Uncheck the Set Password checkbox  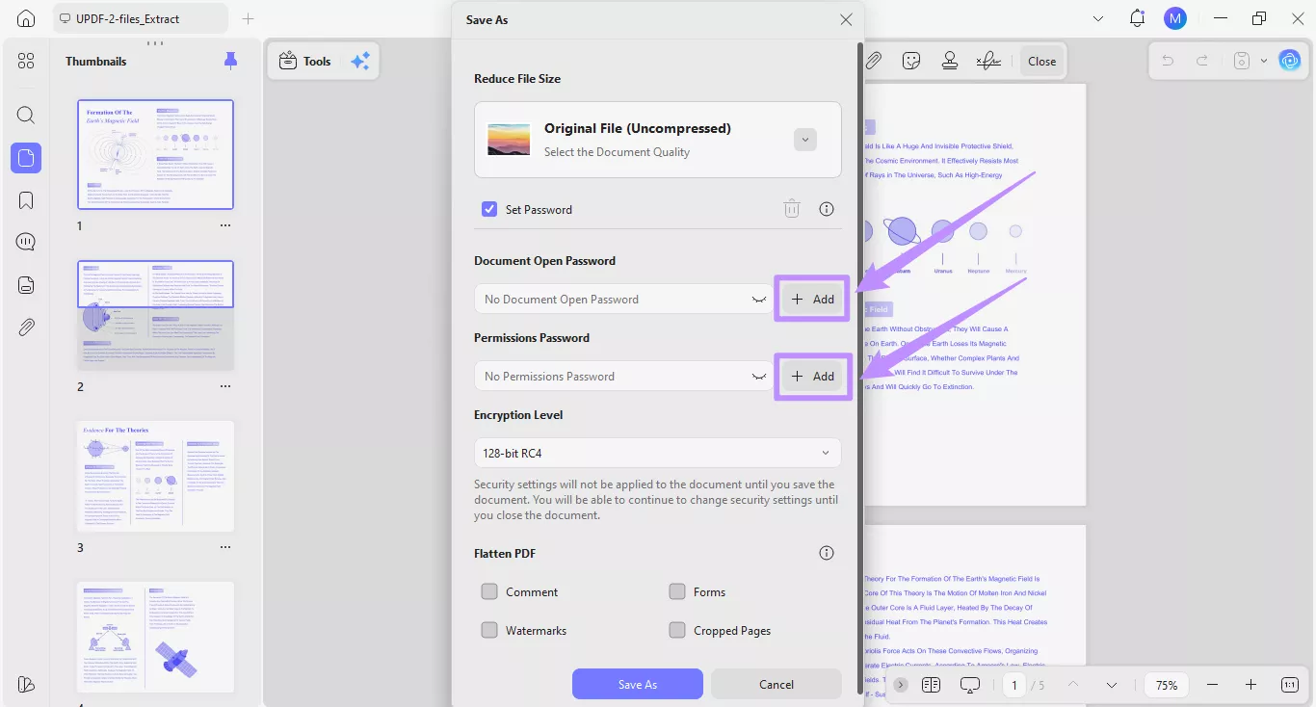pyautogui.click(x=489, y=209)
